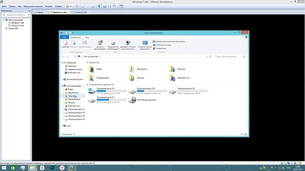
Task: Click the Unity mode toolbar icon
Action: [114, 6]
